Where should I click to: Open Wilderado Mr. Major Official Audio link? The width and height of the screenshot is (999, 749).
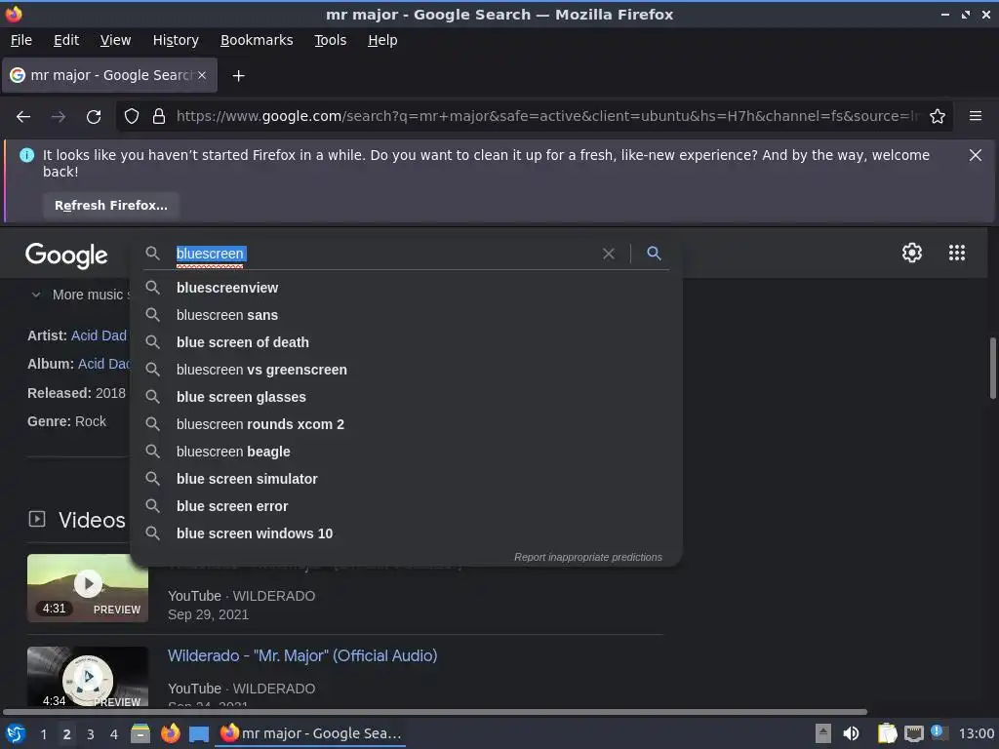(x=302, y=656)
